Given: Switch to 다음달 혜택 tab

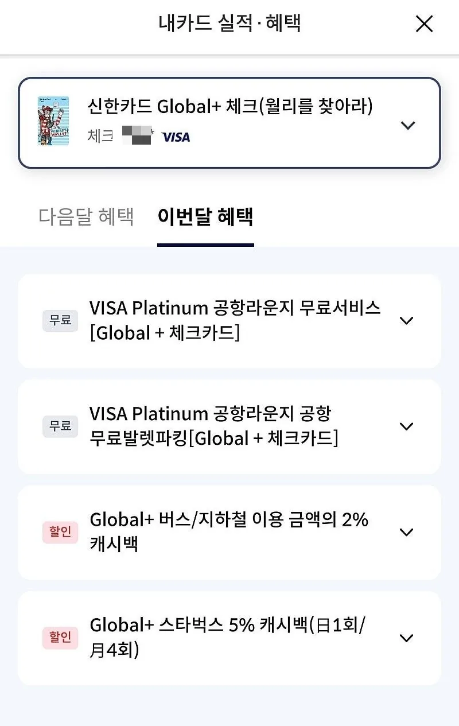Looking at the screenshot, I should pos(86,217).
